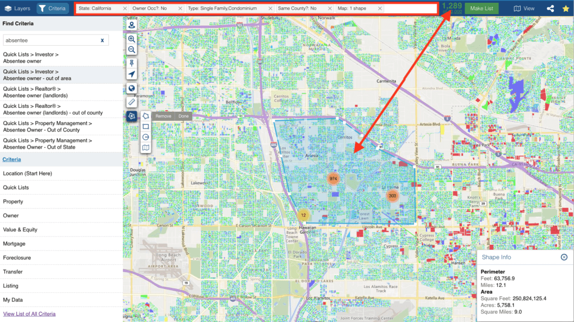Screen dimensions: 574x322
Task: Click the 12 property cluster marker
Action: tap(303, 215)
